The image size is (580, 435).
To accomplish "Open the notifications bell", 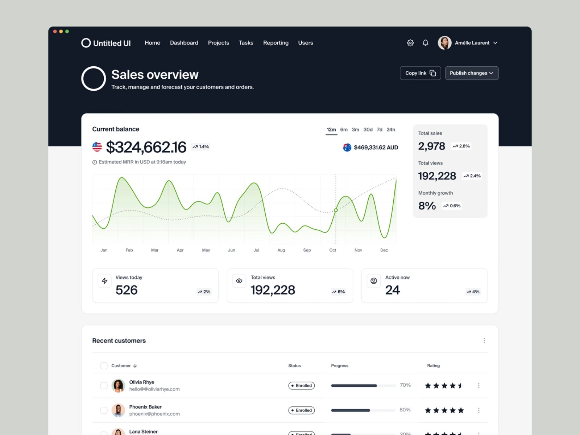I will 426,43.
